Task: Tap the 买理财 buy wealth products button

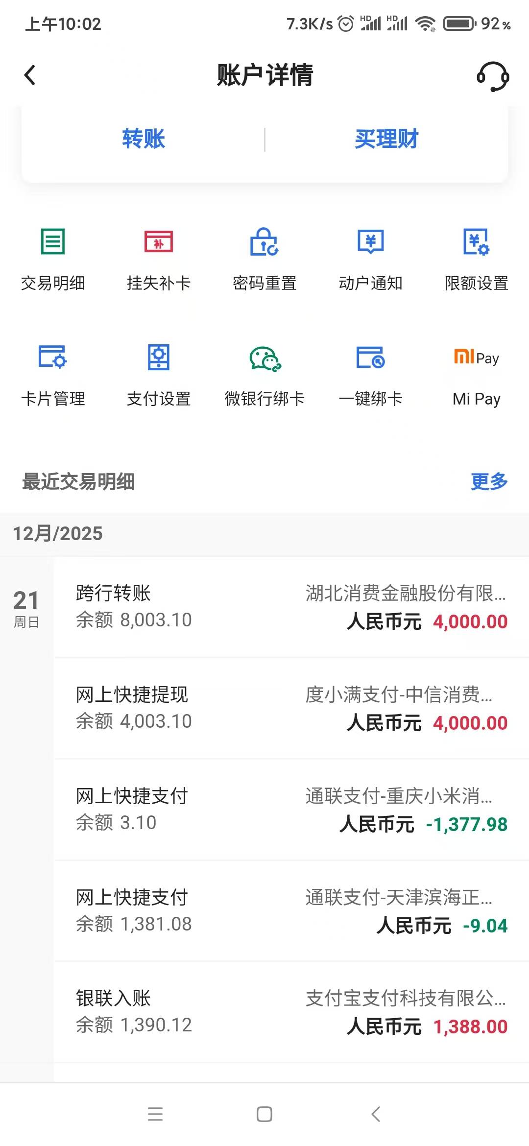Action: pos(386,139)
